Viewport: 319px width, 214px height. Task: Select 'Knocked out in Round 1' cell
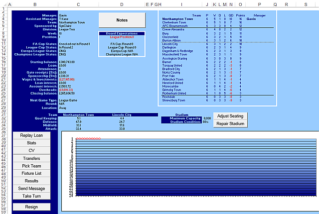point(74,44)
